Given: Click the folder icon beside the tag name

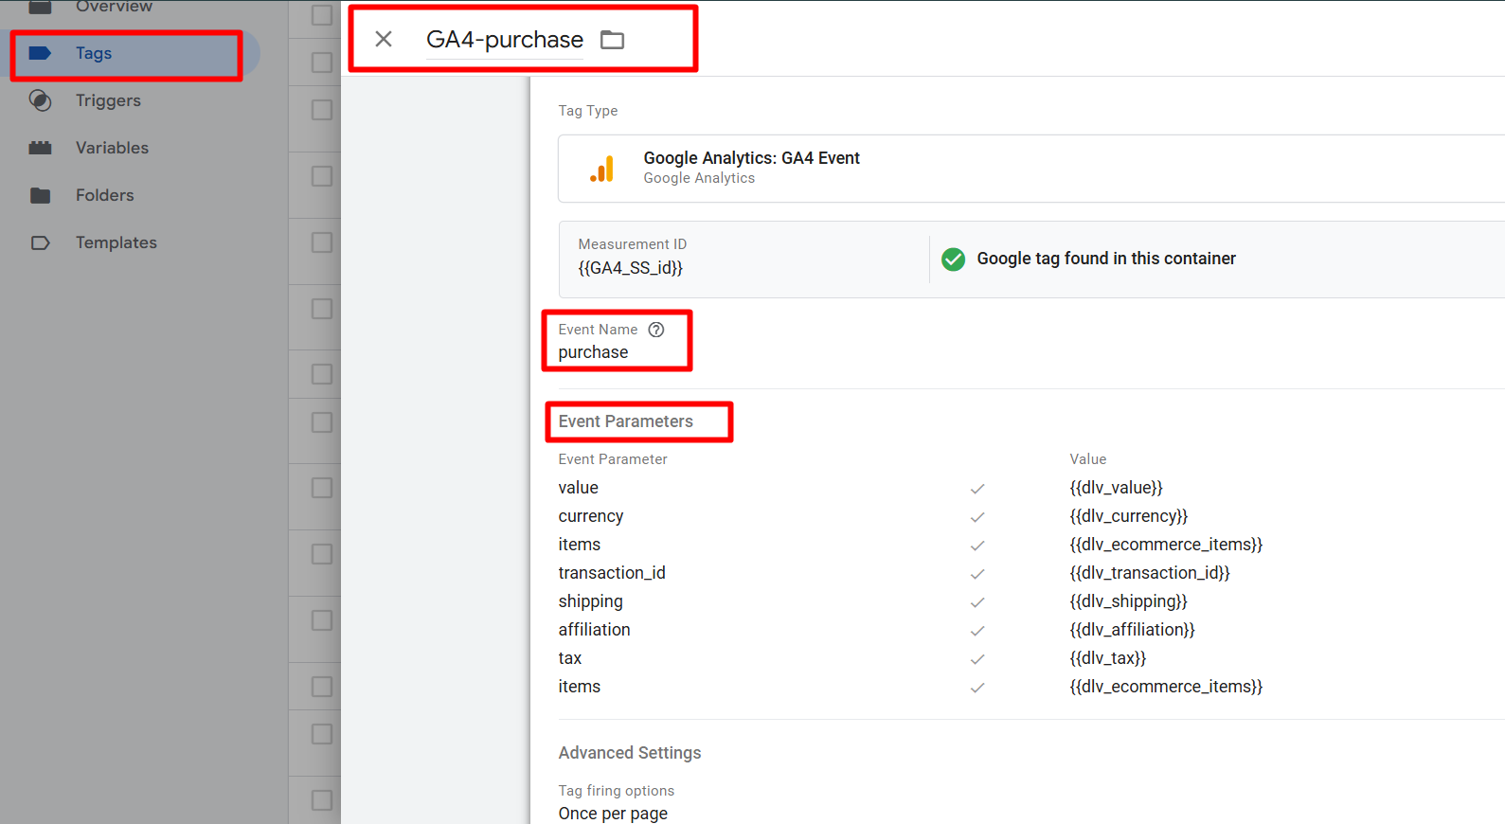Looking at the screenshot, I should click(x=613, y=40).
